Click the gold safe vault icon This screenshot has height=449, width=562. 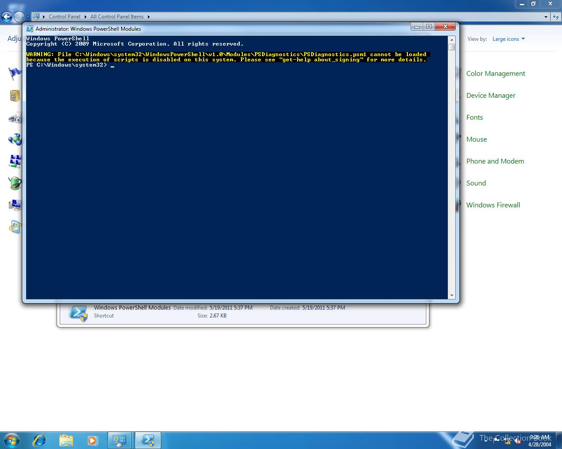point(15,96)
